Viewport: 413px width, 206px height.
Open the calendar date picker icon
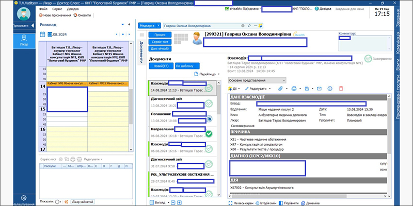(x=42, y=35)
